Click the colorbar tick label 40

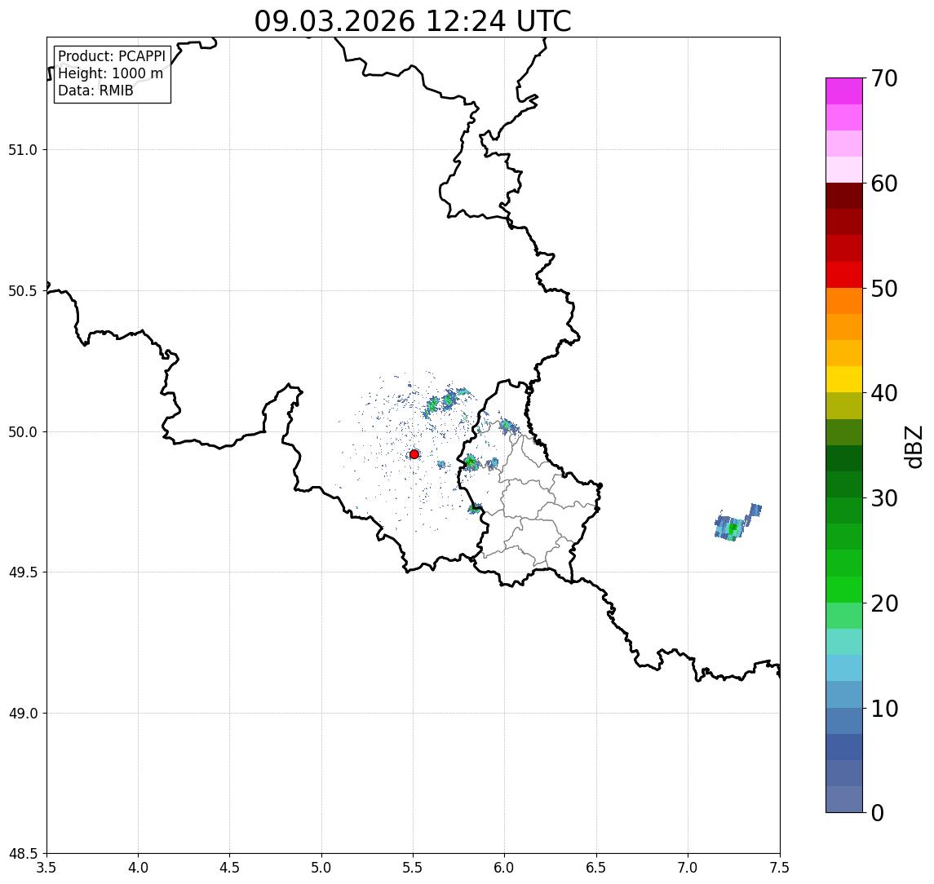point(884,393)
